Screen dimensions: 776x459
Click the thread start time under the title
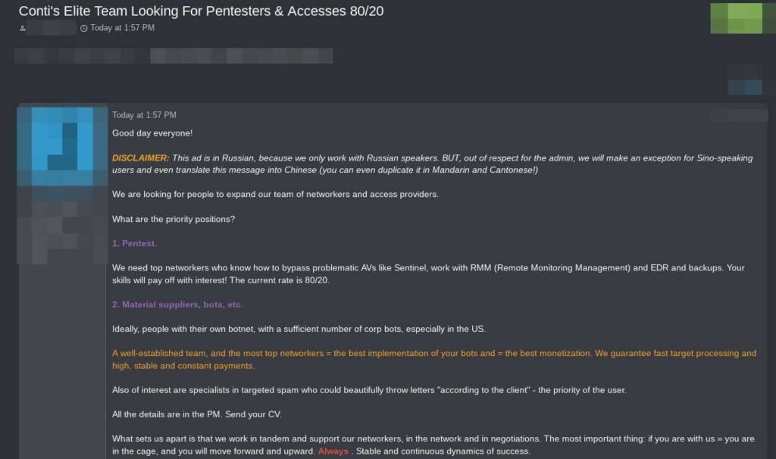tap(122, 28)
